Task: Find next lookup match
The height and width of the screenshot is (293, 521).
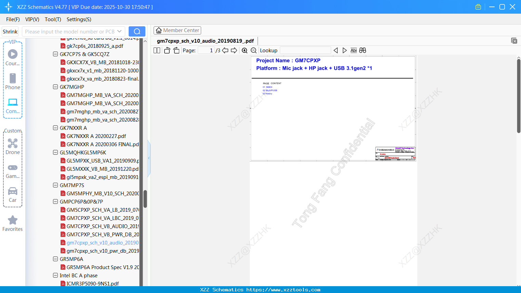Action: [344, 51]
